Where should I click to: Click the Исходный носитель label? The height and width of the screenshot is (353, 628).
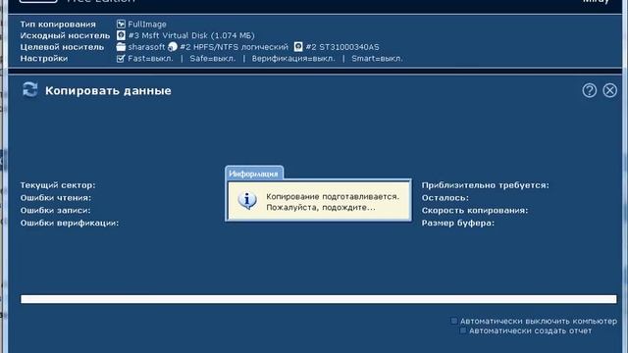pyautogui.click(x=65, y=35)
